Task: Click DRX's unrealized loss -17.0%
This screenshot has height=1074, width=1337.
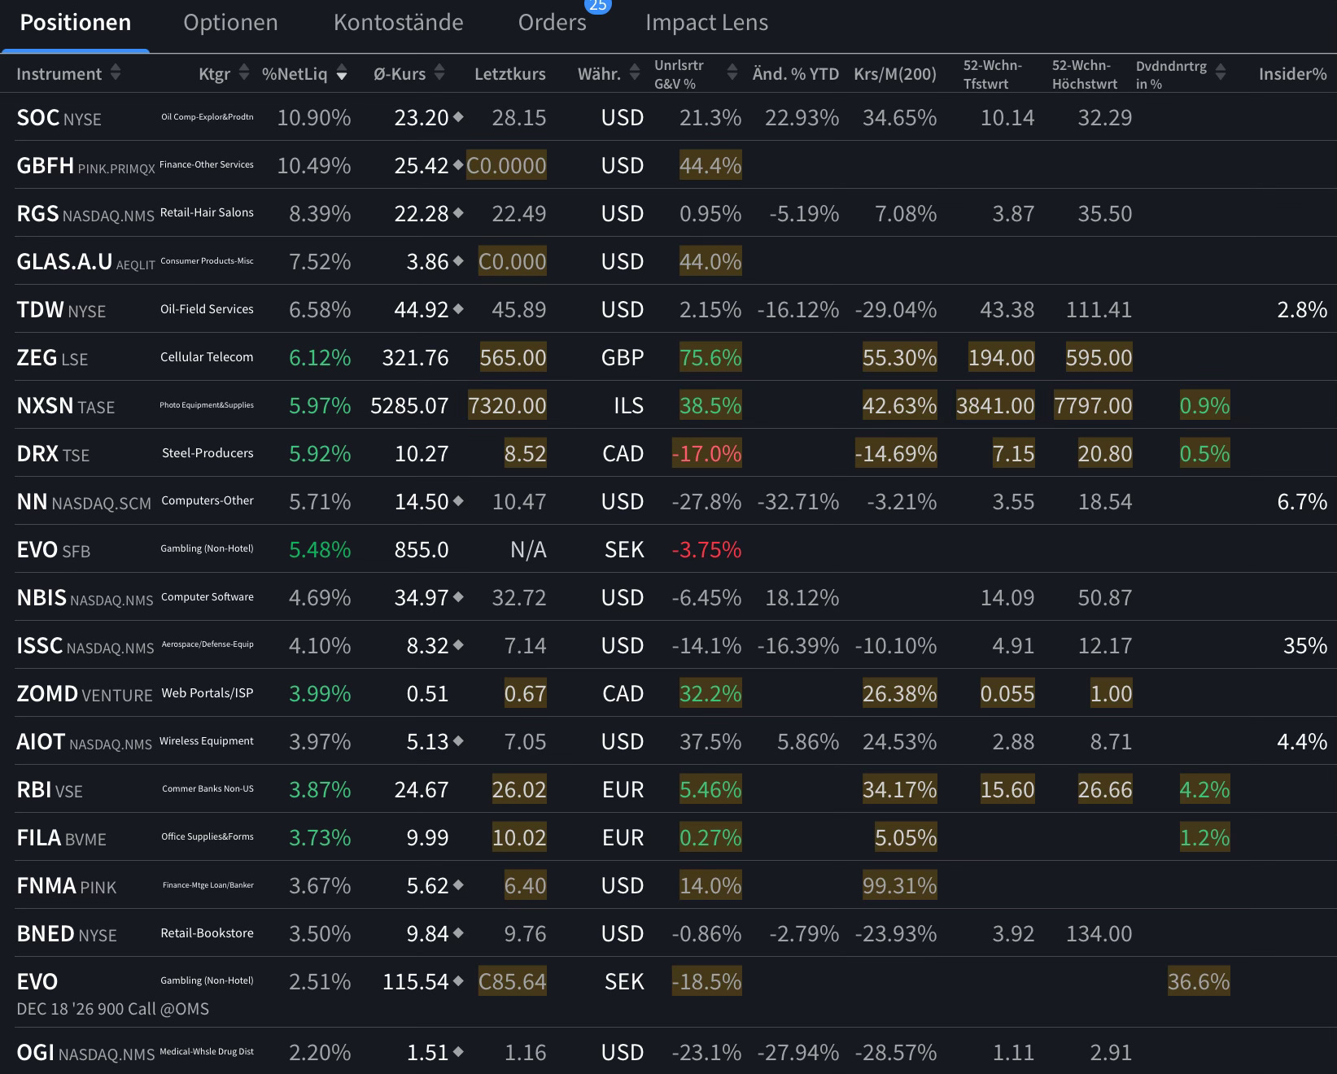Action: [x=706, y=453]
